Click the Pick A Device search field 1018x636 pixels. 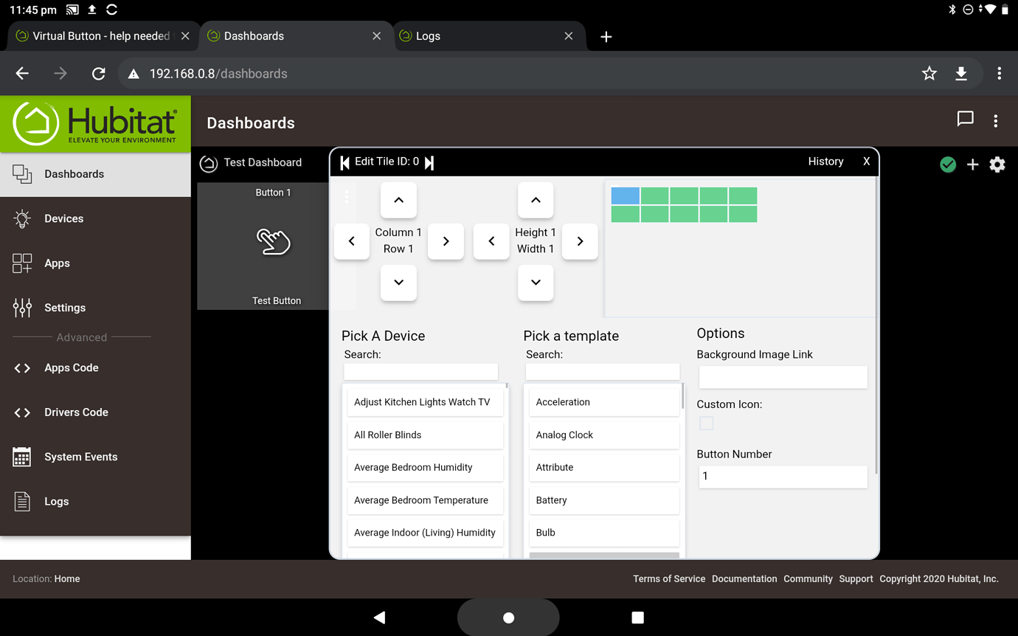tap(420, 371)
